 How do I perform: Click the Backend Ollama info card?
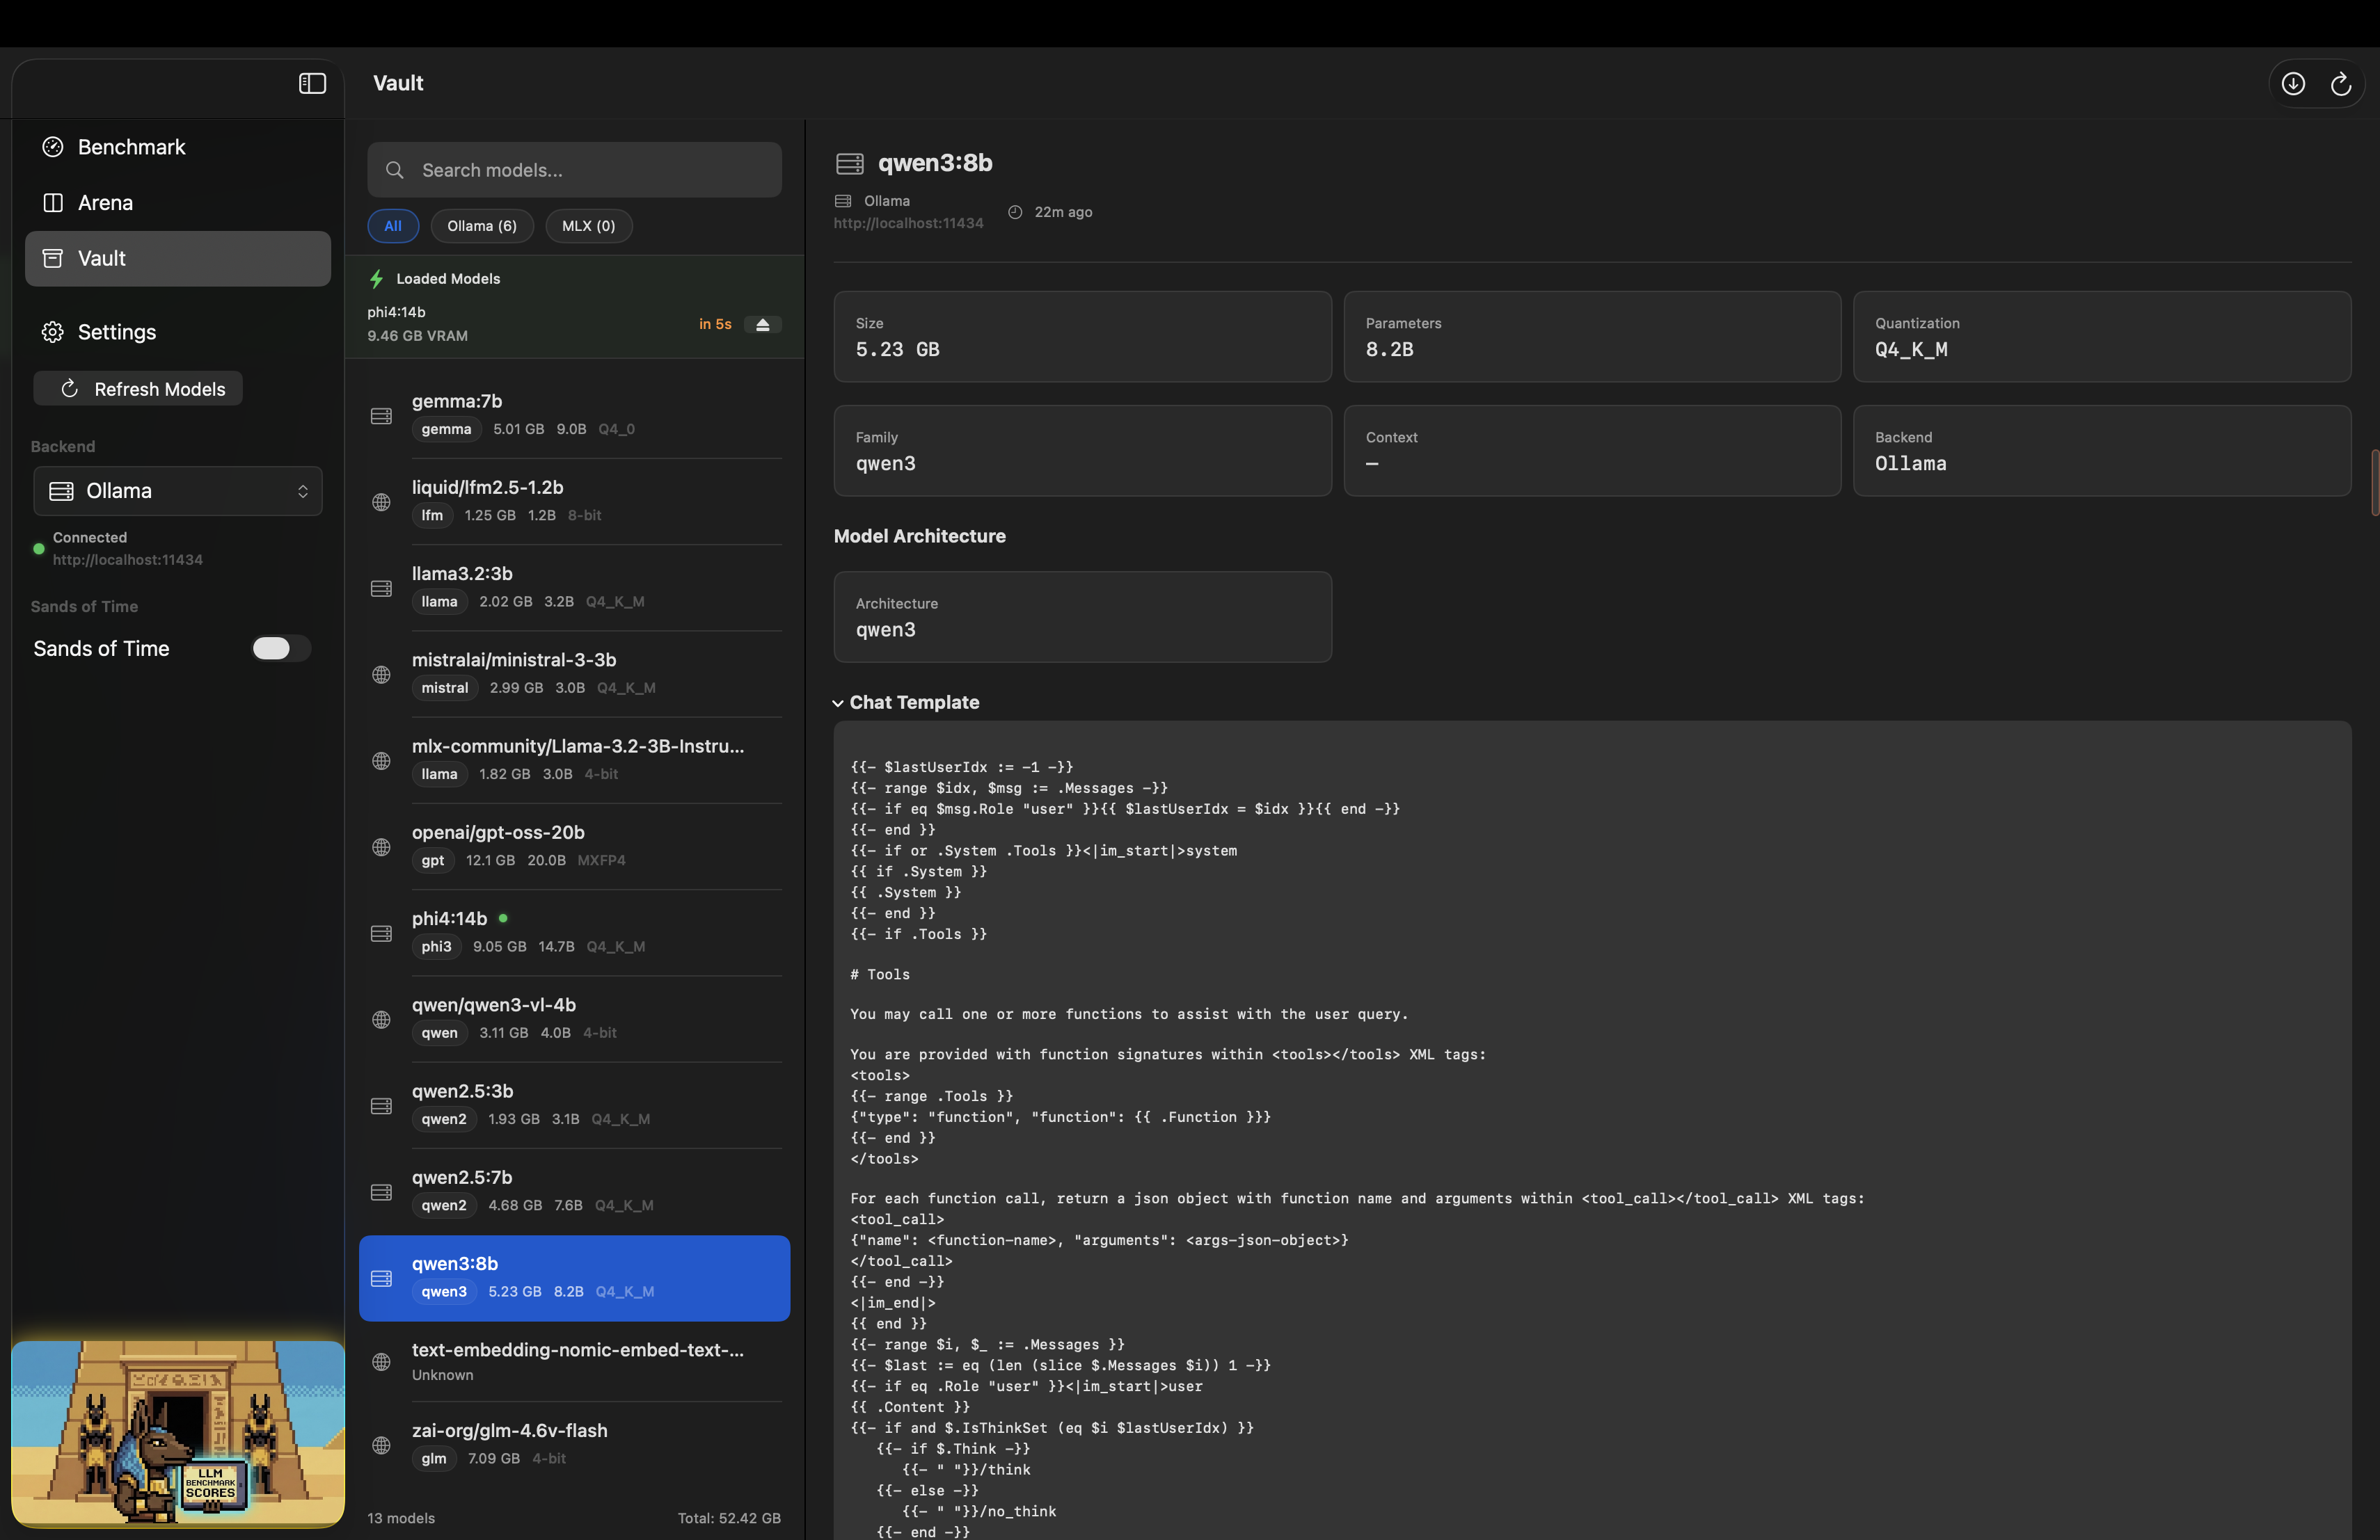tap(2102, 451)
